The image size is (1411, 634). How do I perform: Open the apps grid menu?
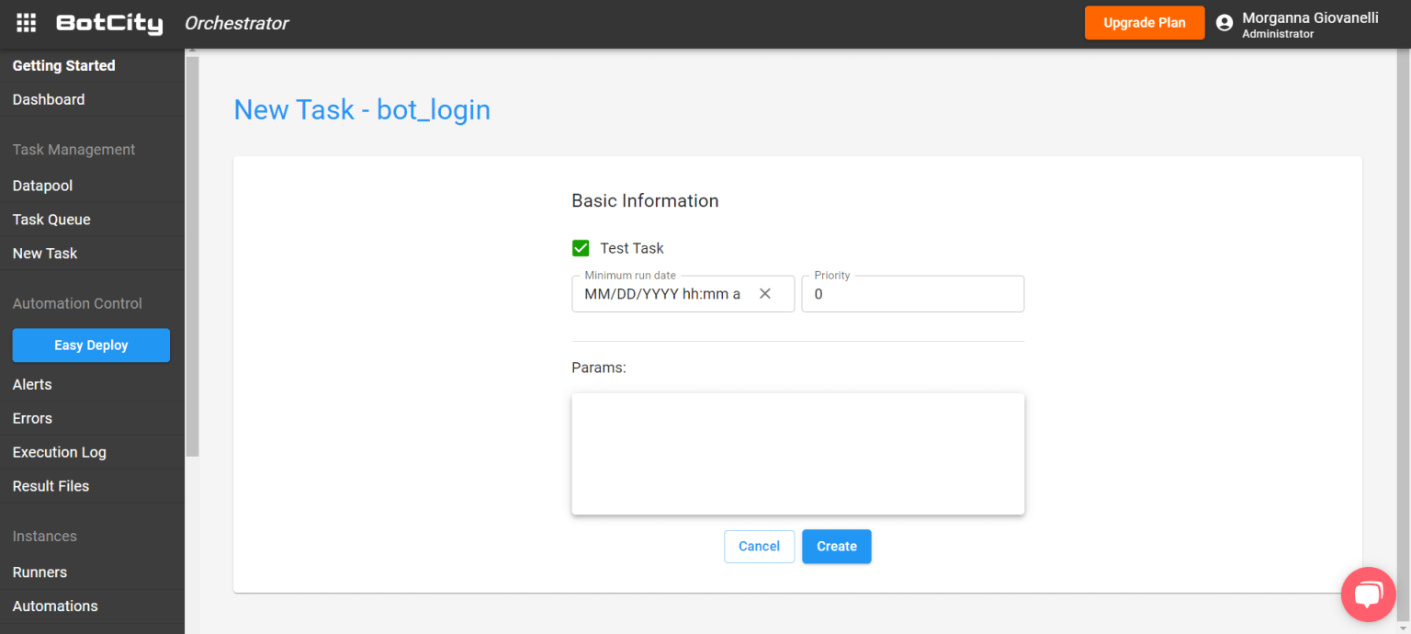point(25,22)
